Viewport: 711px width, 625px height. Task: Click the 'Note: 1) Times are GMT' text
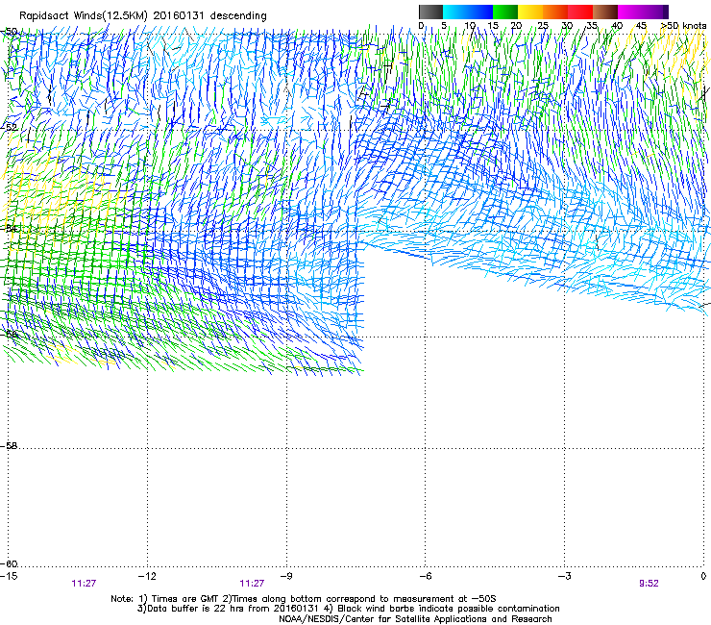coord(166,599)
